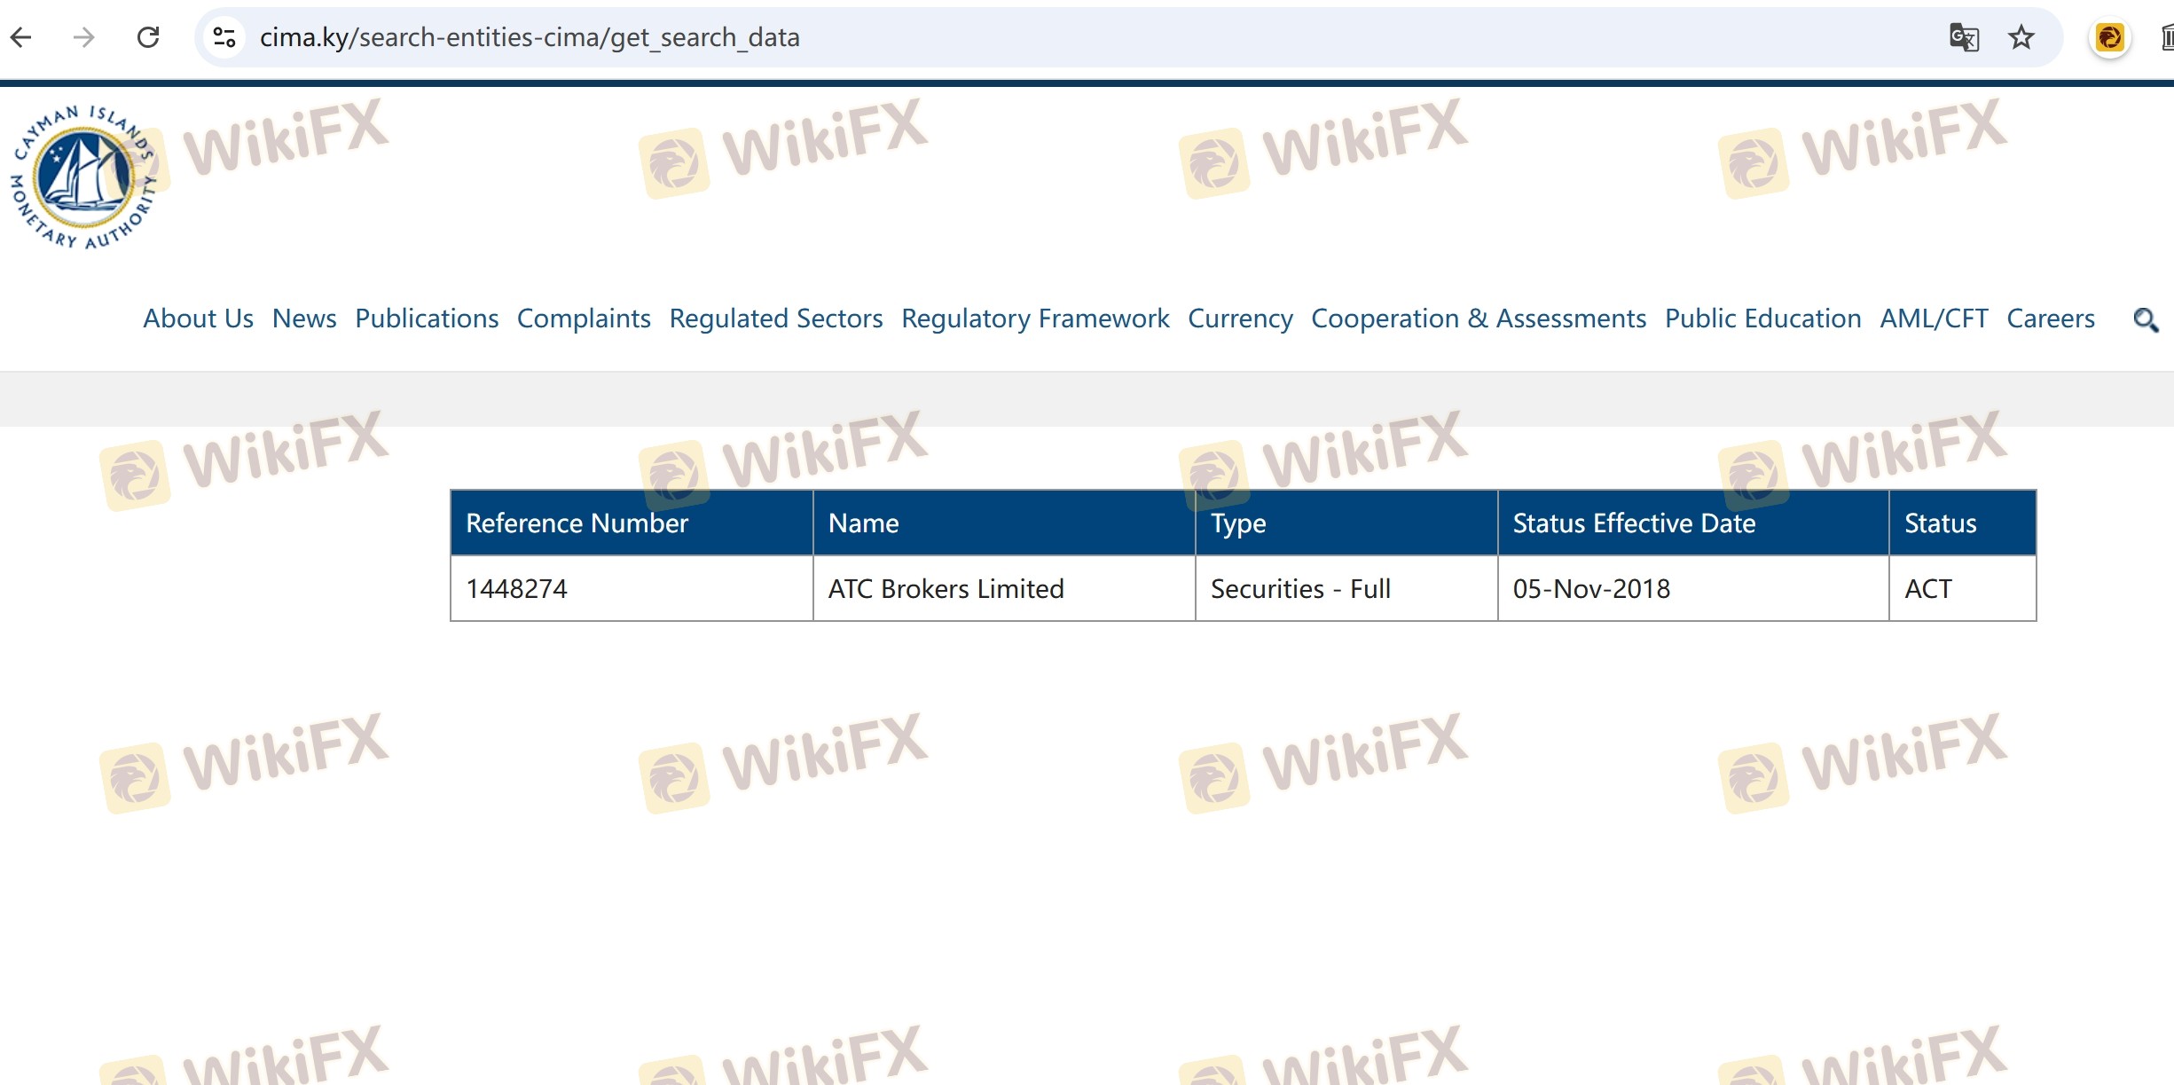The height and width of the screenshot is (1085, 2174).
Task: Click the browser back arrow
Action: click(21, 37)
